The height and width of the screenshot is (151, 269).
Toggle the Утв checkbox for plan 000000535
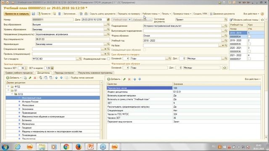tap(249, 44)
